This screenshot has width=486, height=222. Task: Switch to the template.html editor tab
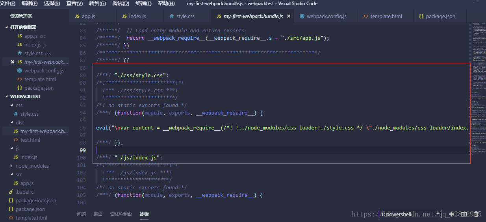(386, 17)
